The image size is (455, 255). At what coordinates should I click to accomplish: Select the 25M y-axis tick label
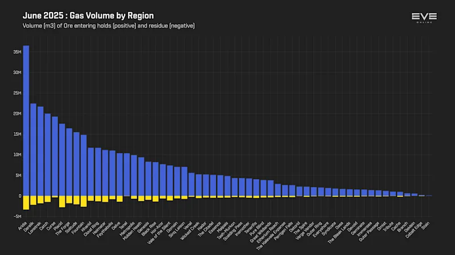click(17, 93)
